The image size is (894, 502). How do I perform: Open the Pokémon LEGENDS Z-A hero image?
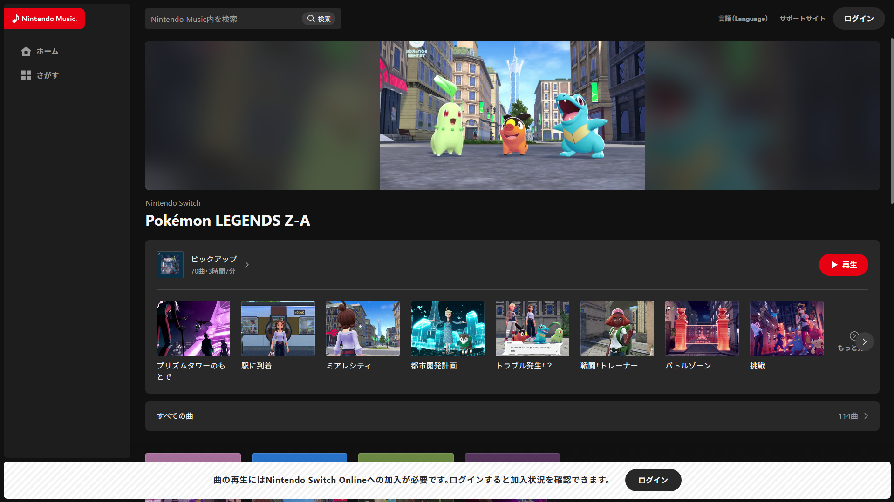tap(512, 115)
